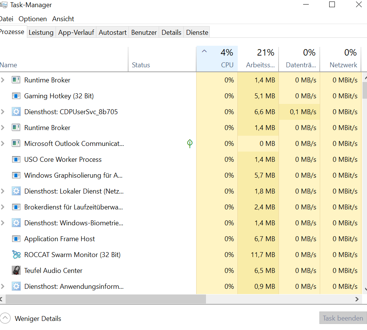Click the Weniger Details label
The image size is (367, 330).
coord(38,319)
